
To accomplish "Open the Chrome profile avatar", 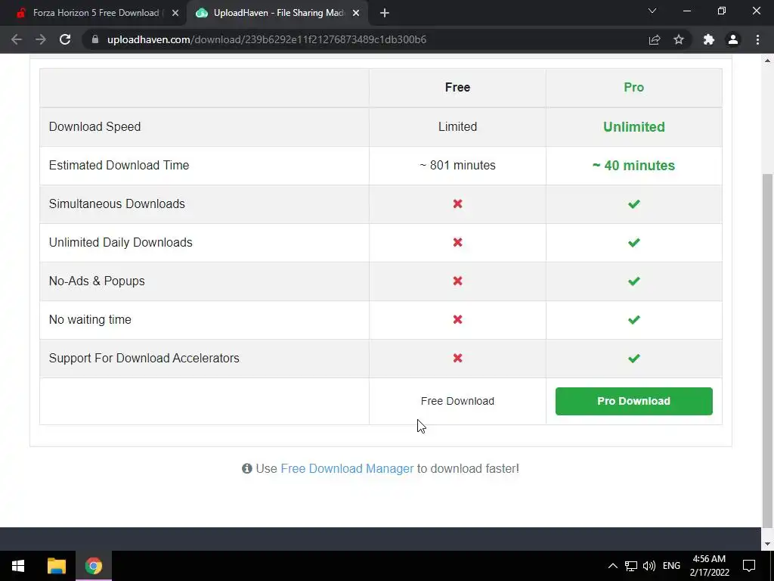I will coord(733,39).
